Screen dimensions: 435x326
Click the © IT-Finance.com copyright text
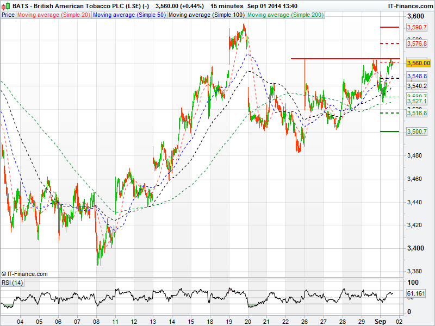(24, 274)
